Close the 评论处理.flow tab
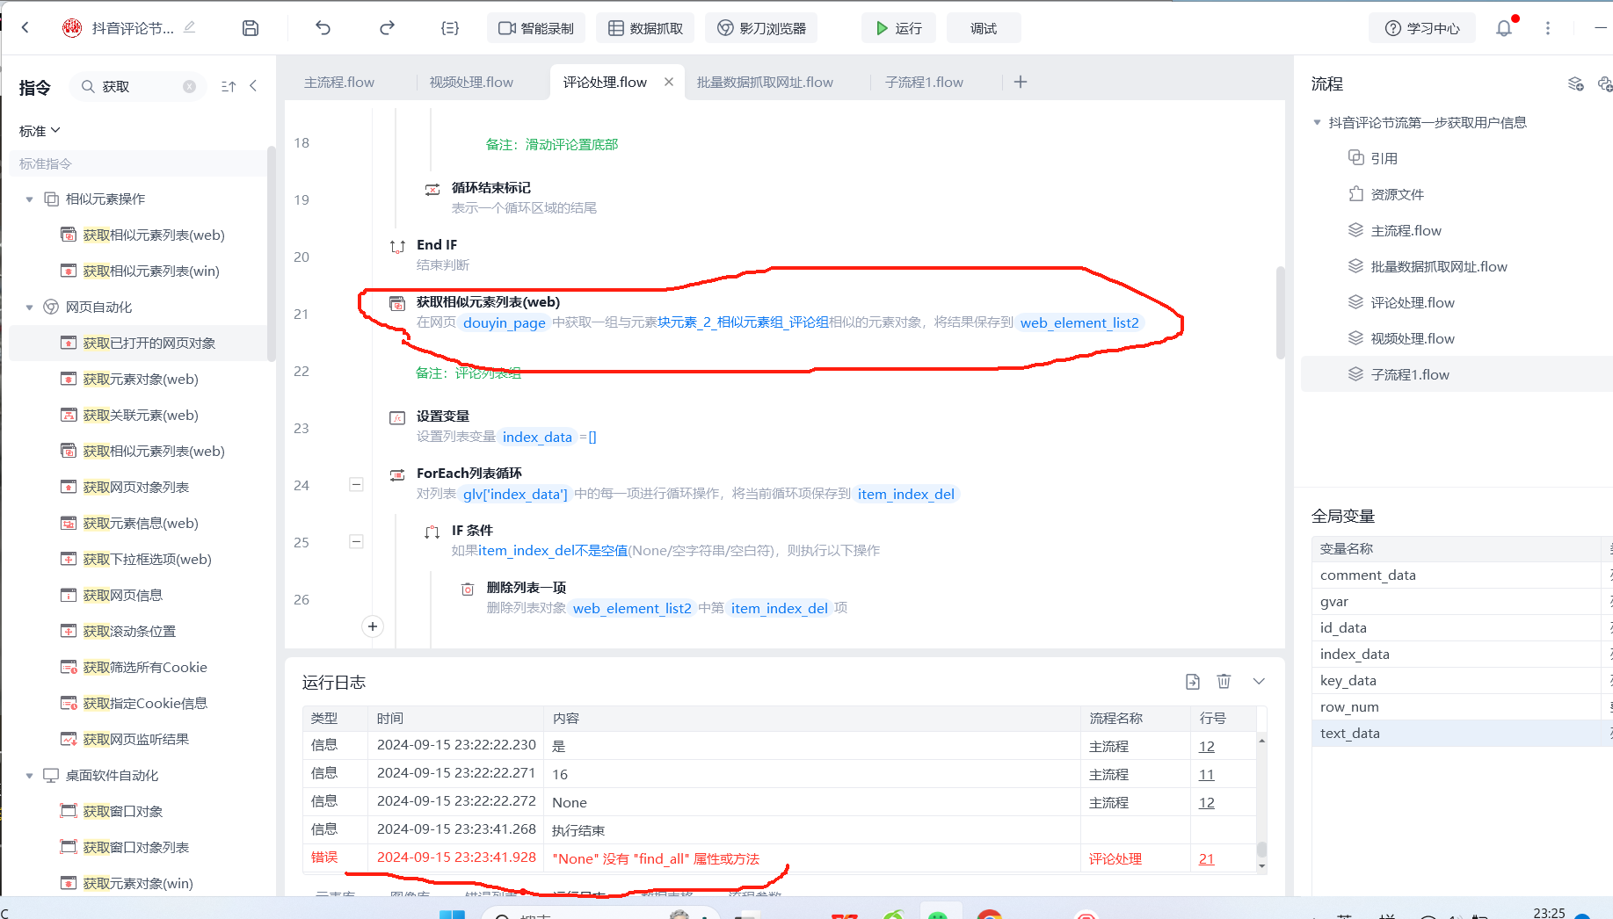This screenshot has height=919, width=1613. tap(669, 82)
